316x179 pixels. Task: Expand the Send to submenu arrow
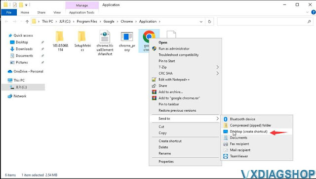pyautogui.click(x=217, y=119)
